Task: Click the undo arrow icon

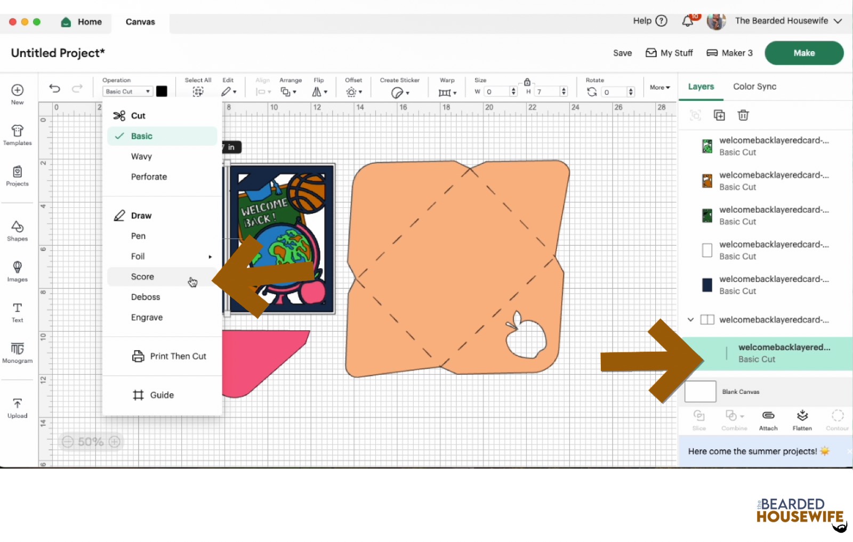Action: pos(54,88)
